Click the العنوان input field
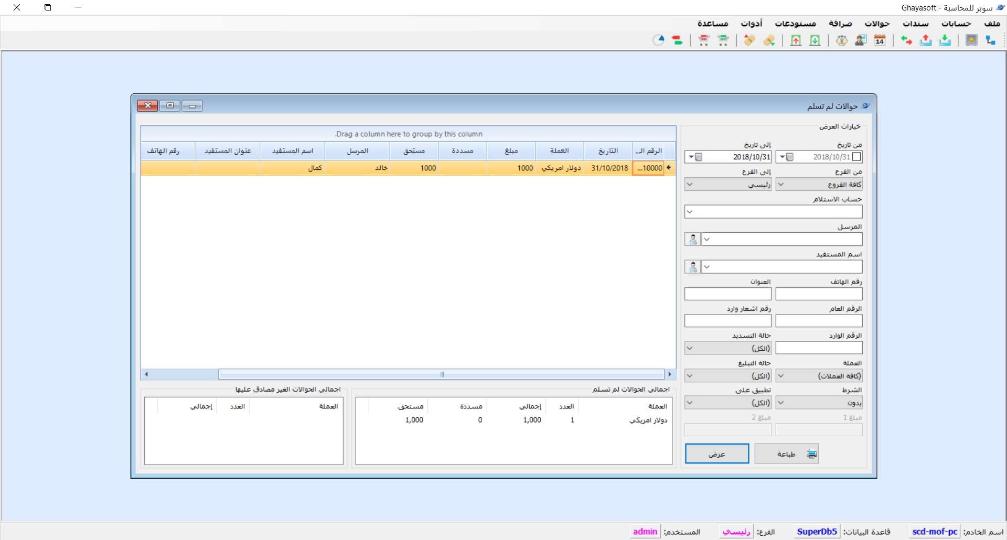Image resolution: width=1007 pixels, height=540 pixels. point(728,294)
